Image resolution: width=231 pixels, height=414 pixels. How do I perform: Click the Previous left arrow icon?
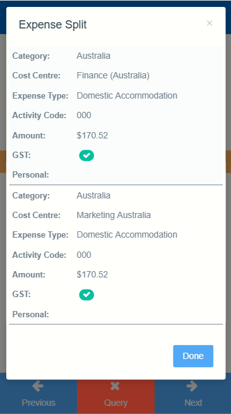38,386
